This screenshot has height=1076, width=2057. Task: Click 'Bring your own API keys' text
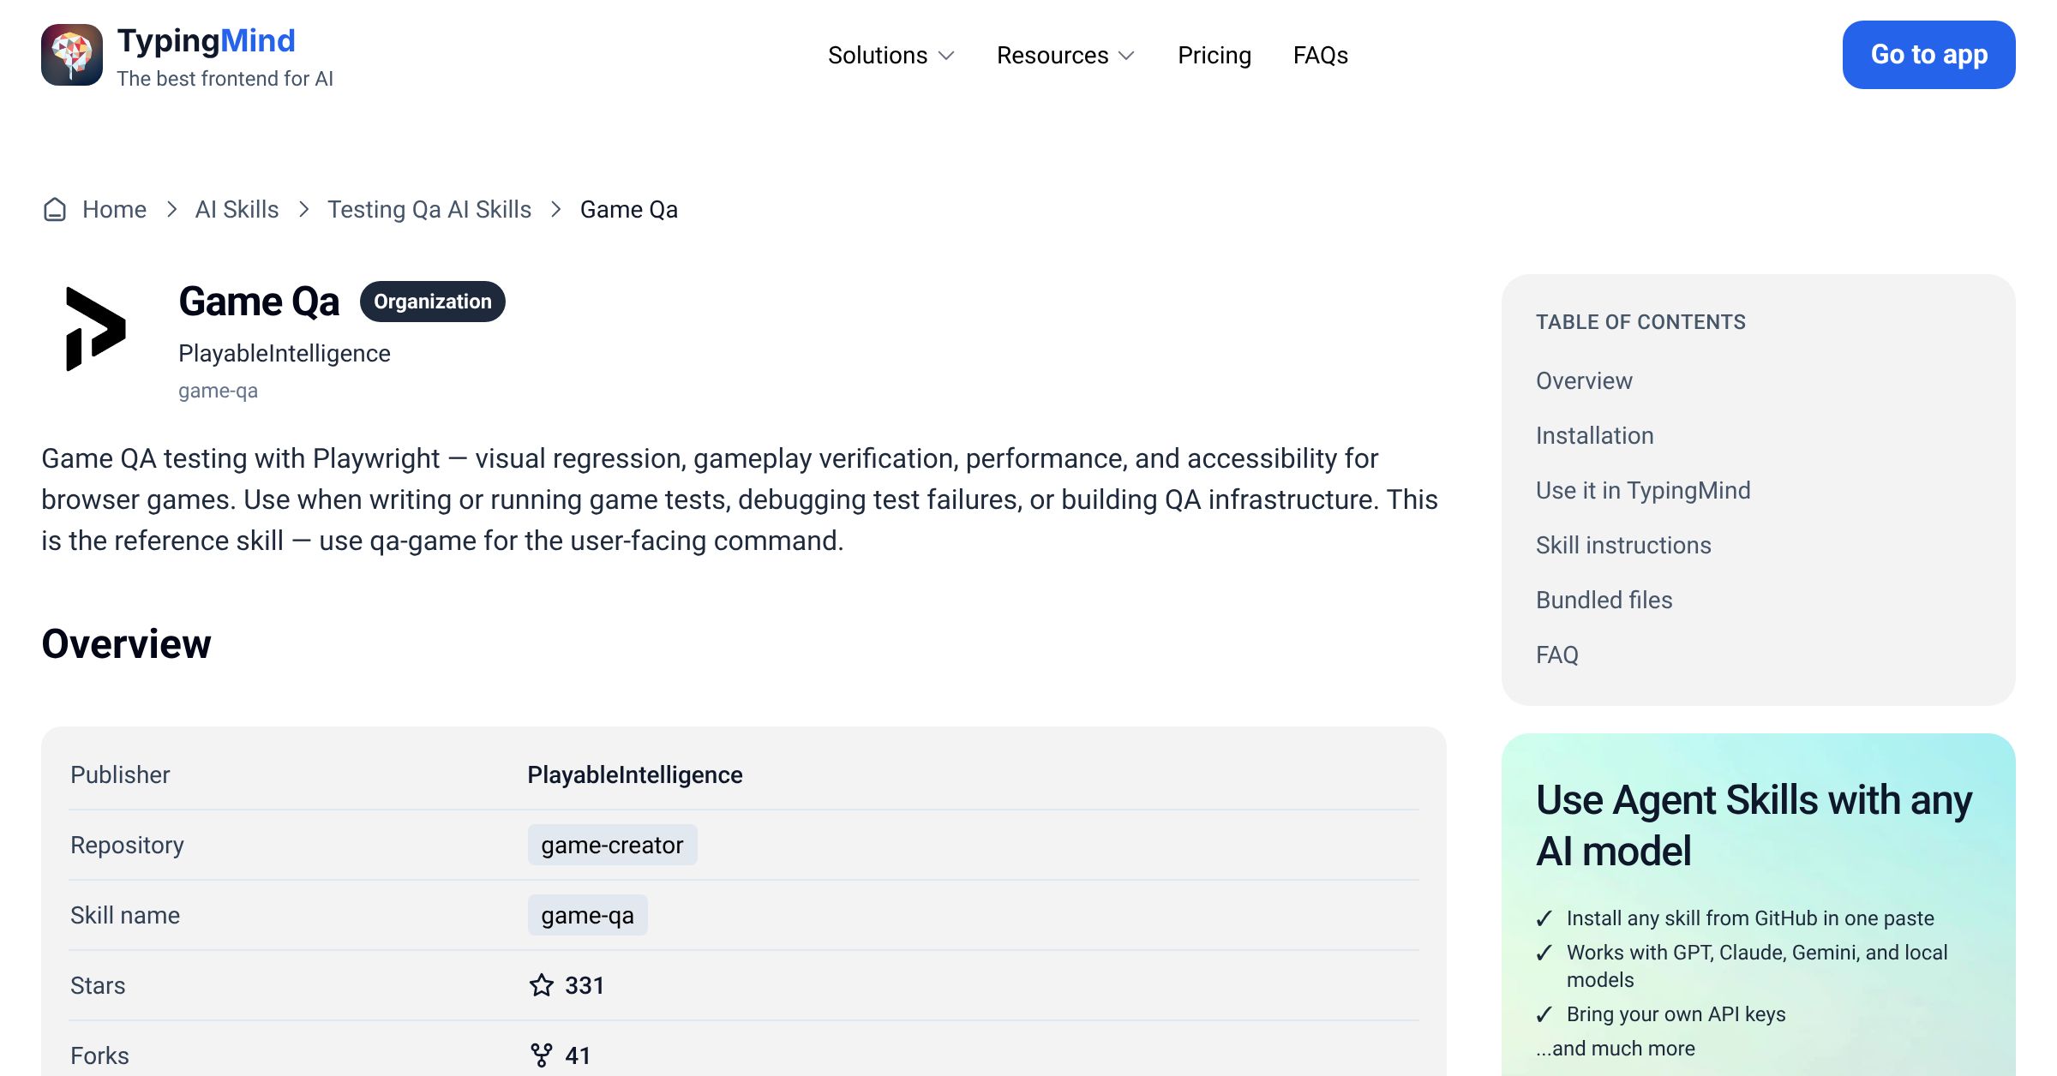click(1676, 1014)
